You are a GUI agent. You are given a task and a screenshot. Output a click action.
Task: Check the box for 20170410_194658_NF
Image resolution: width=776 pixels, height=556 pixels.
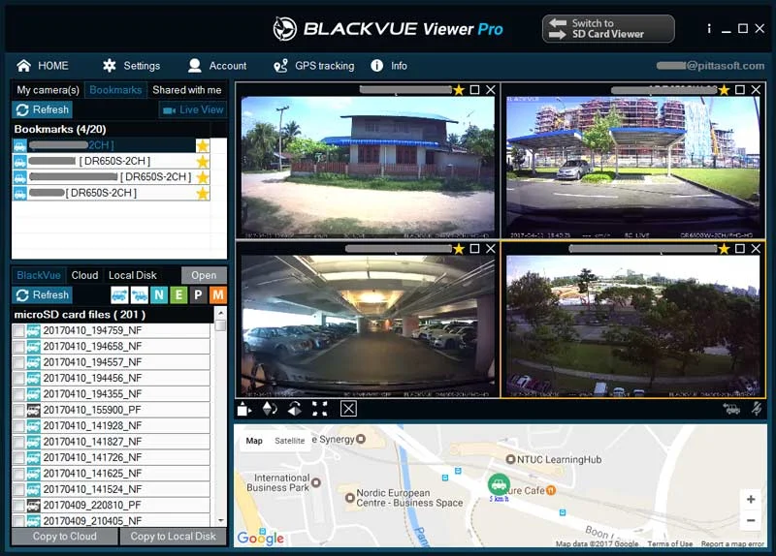(x=18, y=347)
